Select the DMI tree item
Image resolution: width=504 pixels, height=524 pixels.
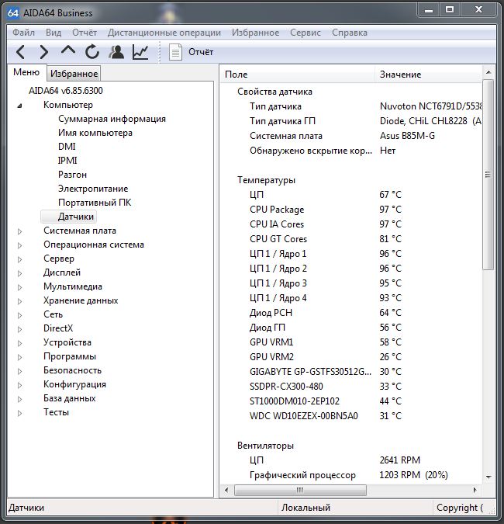[67, 147]
